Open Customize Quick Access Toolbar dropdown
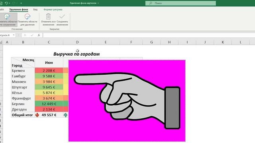255x143 pixels. pyautogui.click(x=21, y=3)
